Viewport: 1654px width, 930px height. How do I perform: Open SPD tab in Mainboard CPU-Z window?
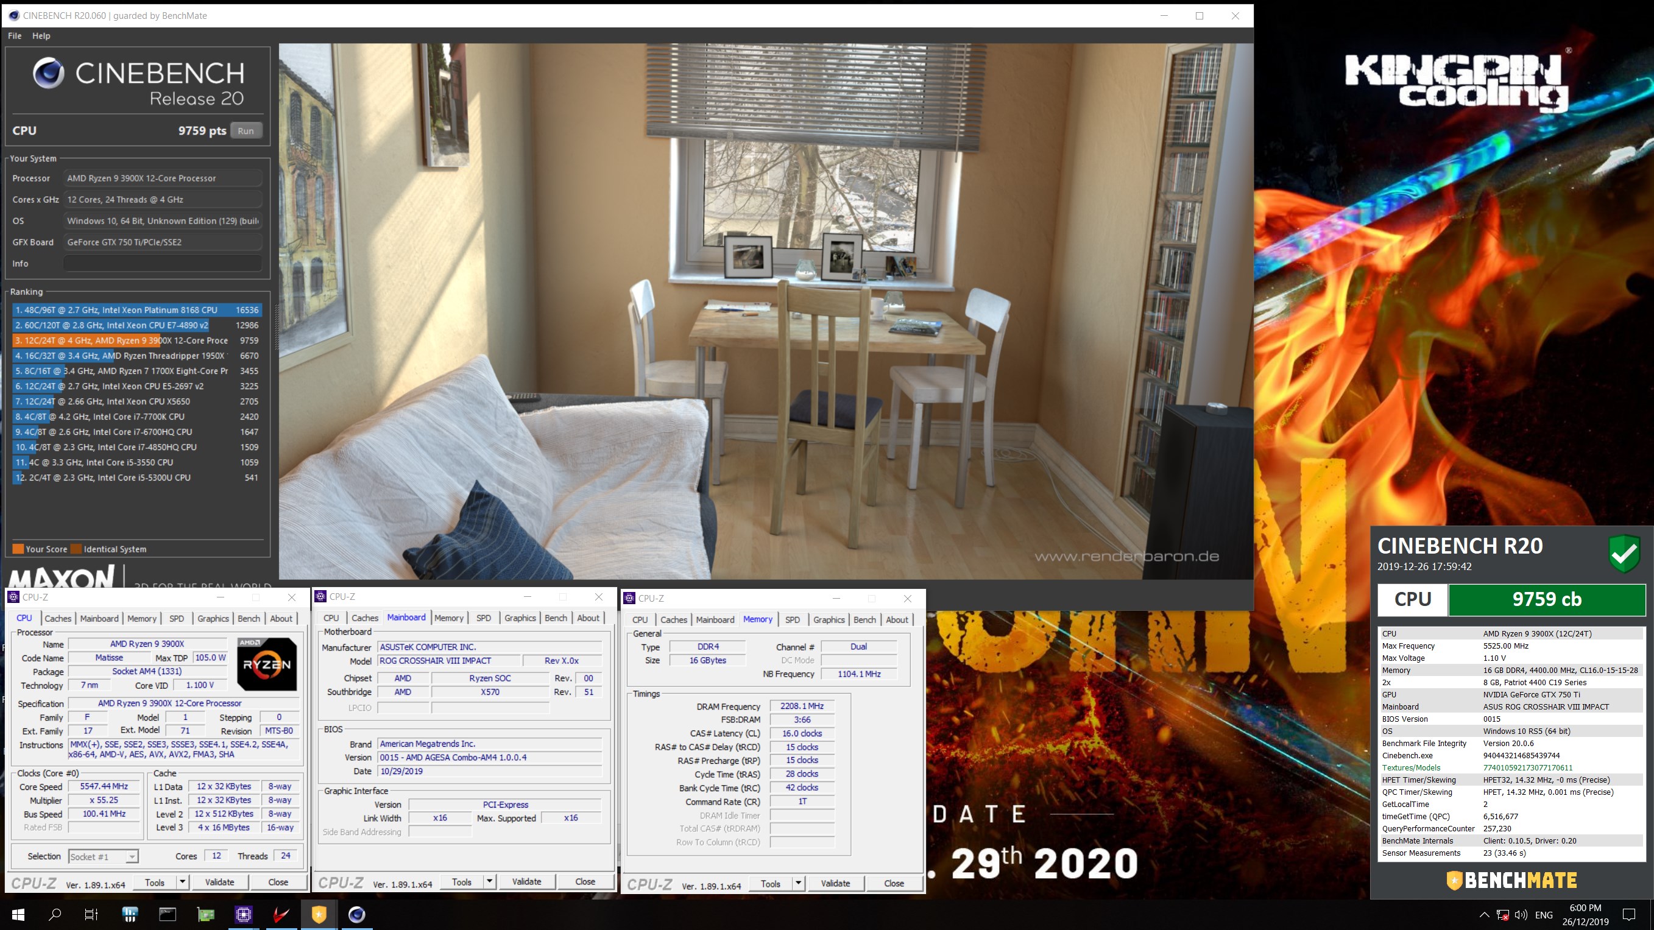point(484,618)
